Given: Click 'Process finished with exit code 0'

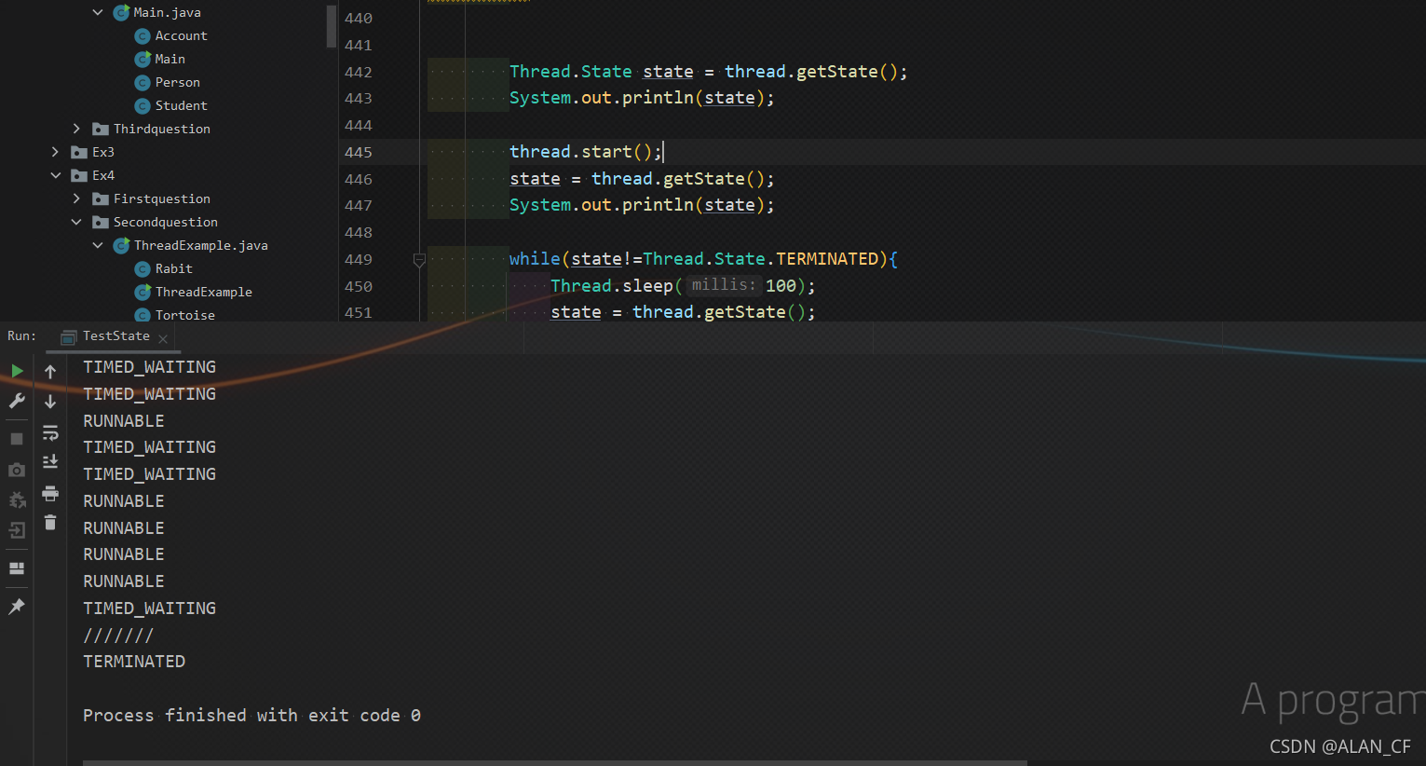Looking at the screenshot, I should click(x=251, y=716).
